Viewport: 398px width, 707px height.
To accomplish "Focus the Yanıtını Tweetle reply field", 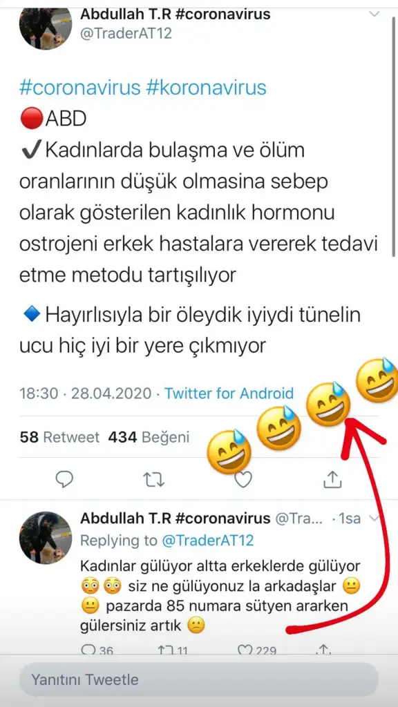I will coord(198,679).
